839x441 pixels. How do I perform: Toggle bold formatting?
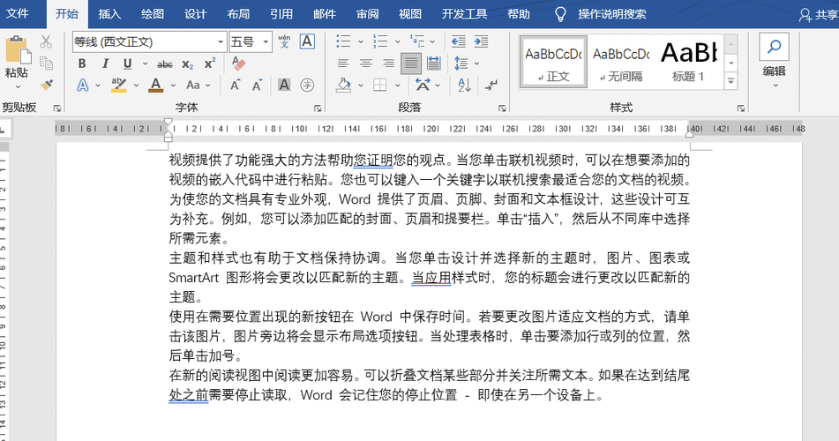pos(82,64)
